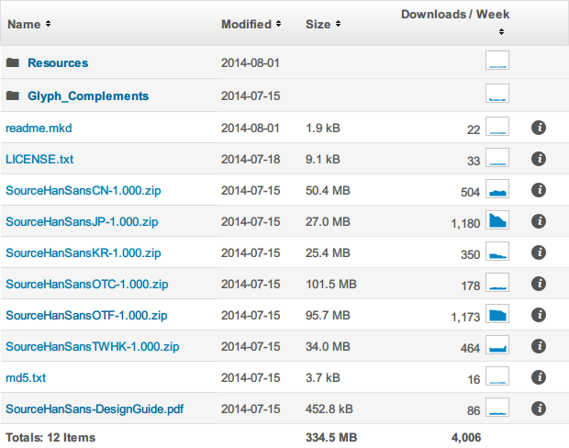This screenshot has width=569, height=448.
Task: Download readme.mkd file
Action: pos(39,129)
